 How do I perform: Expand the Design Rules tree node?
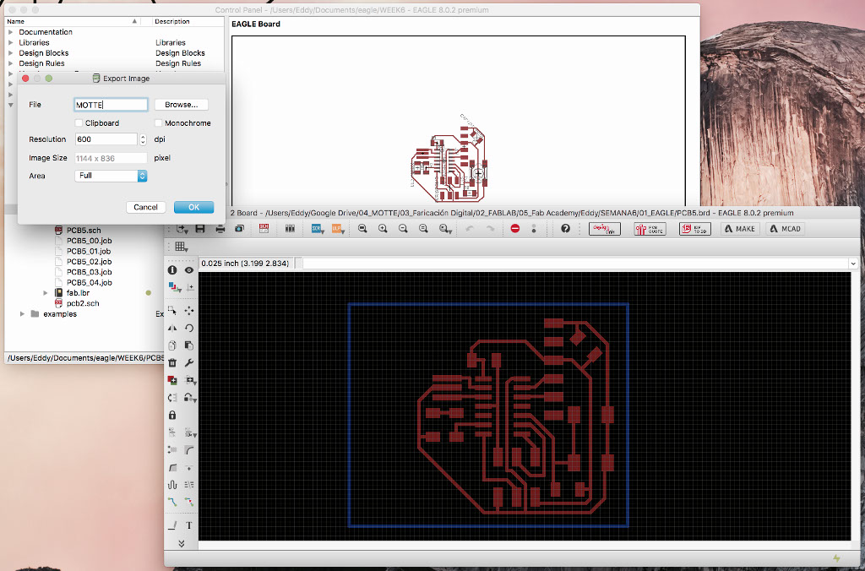click(10, 63)
